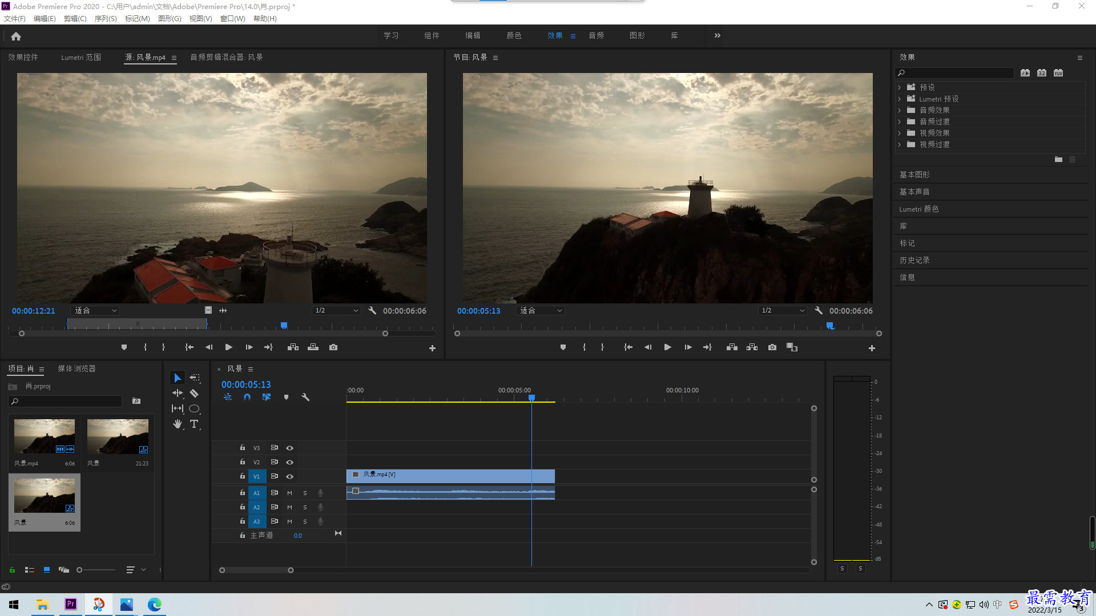This screenshot has width=1096, height=616.
Task: Step forward one frame in program monitor
Action: 688,347
